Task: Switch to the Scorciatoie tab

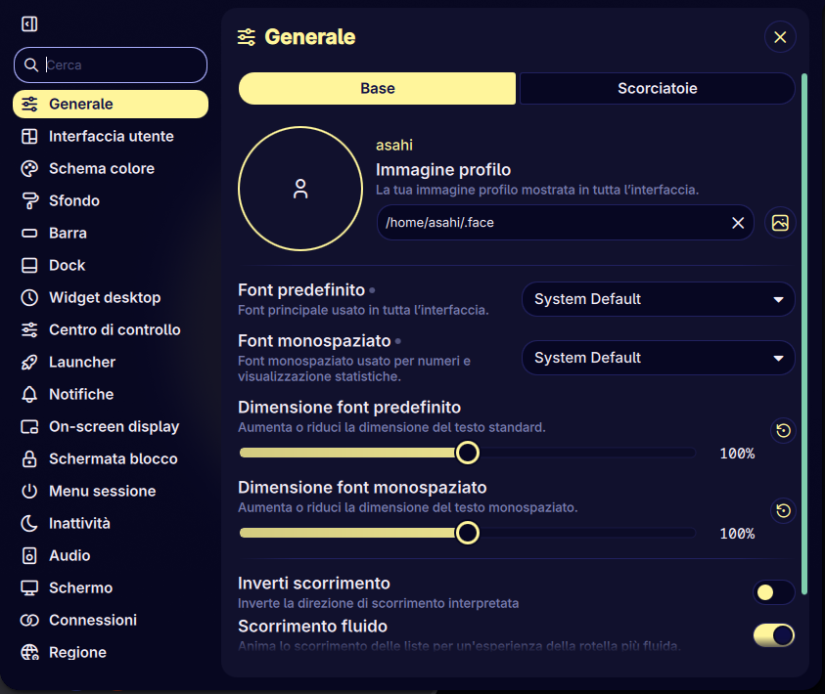Action: tap(657, 88)
